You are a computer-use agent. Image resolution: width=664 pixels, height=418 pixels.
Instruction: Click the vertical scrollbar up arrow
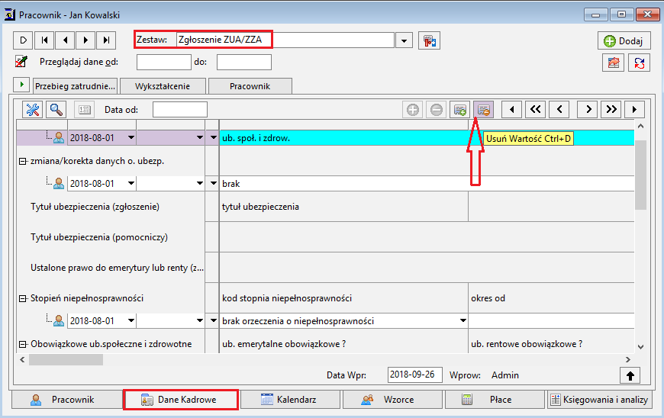640,126
